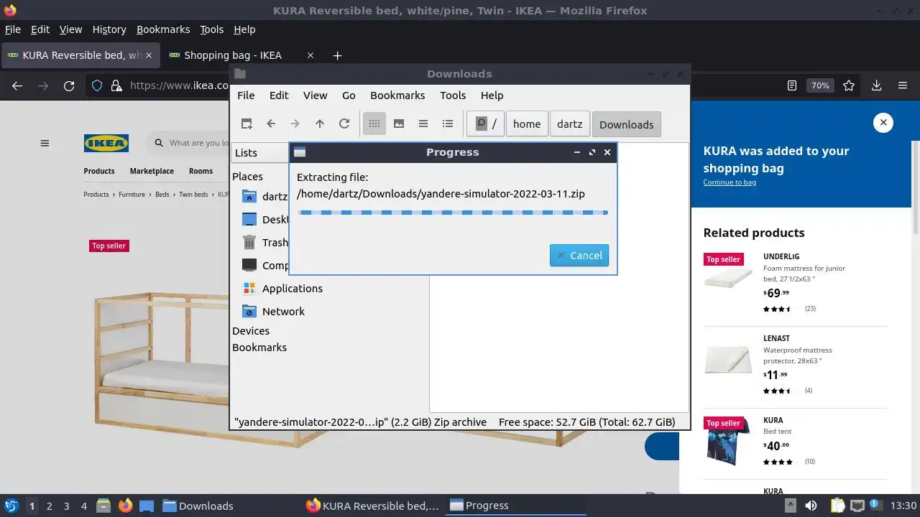Viewport: 920px width, 517px height.
Task: Select 'Downloads' path segment
Action: pyautogui.click(x=626, y=124)
